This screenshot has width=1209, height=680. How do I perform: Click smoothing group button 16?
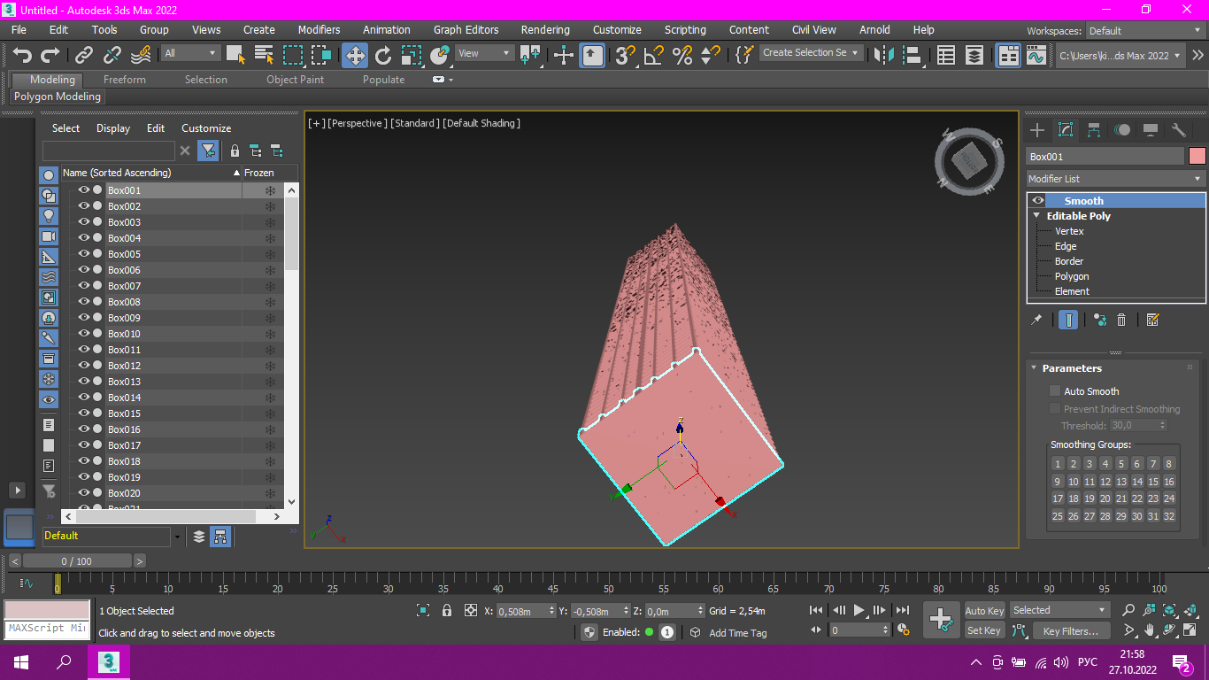1169,482
